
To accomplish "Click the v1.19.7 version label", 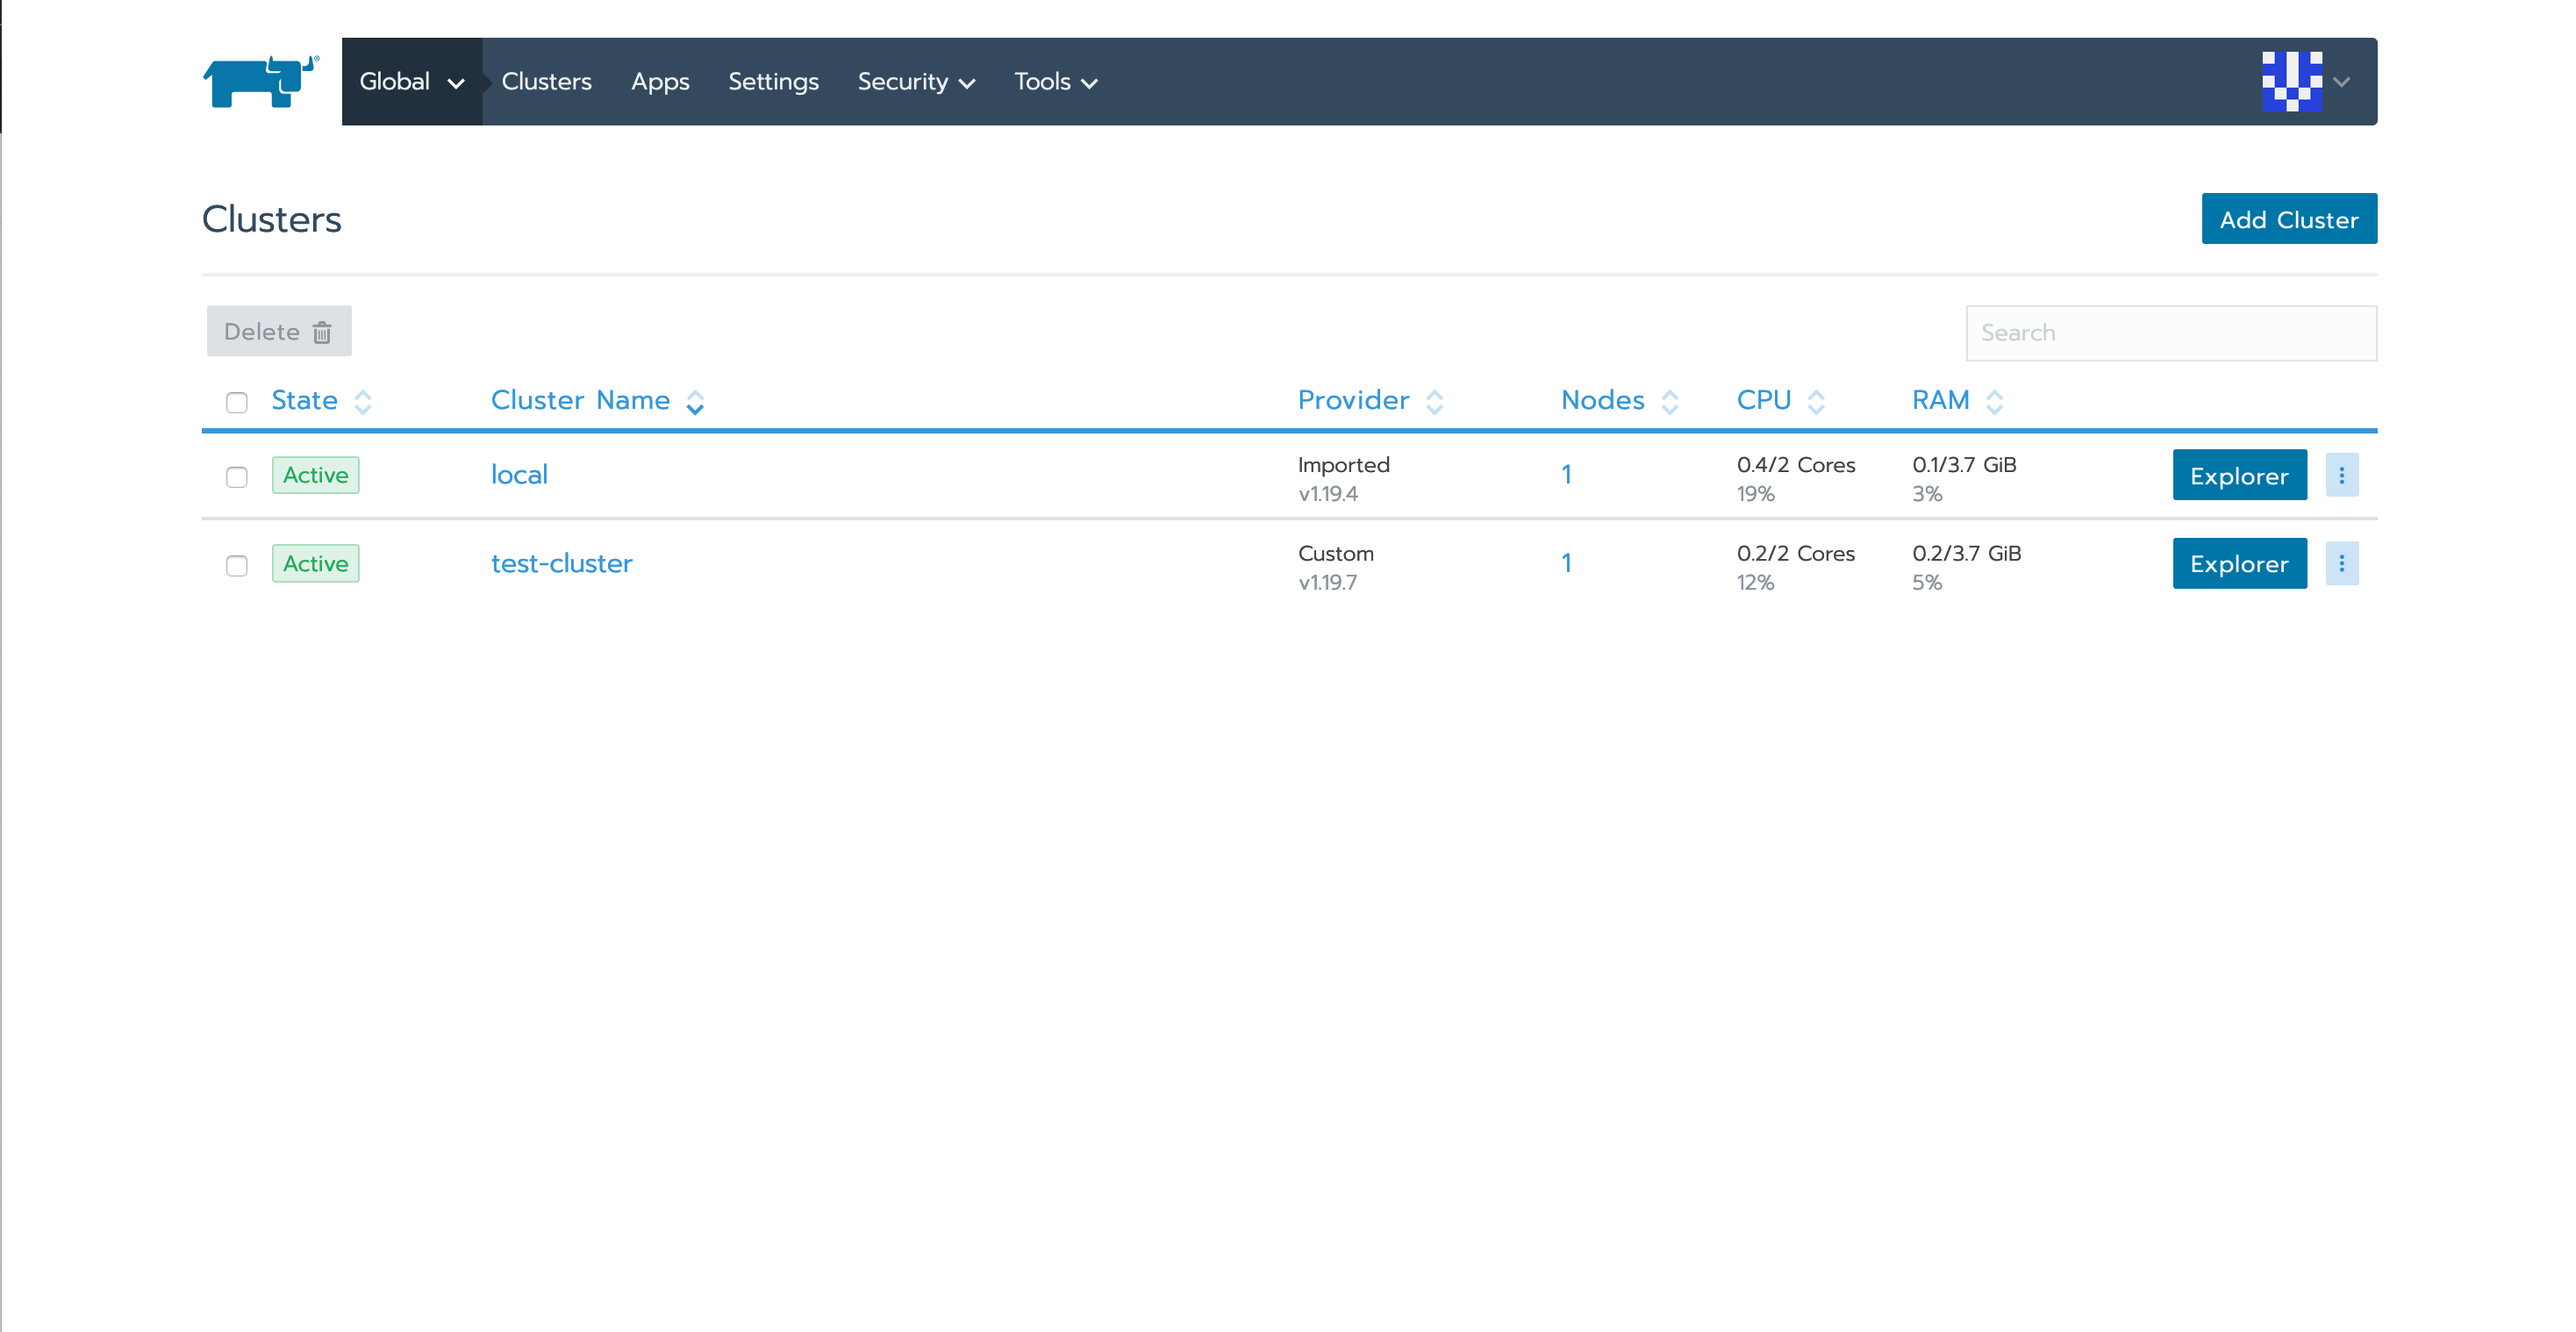I will 1327,582.
